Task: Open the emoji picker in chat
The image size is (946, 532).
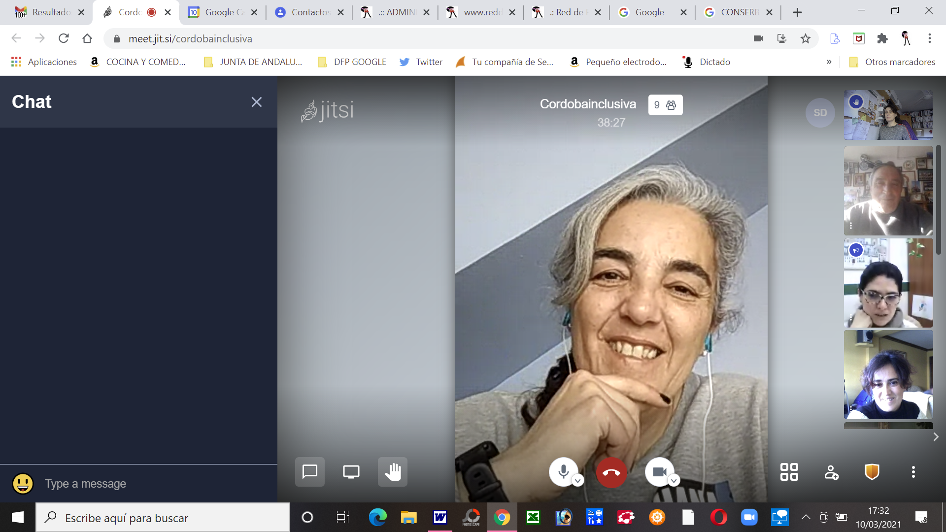Action: [23, 483]
